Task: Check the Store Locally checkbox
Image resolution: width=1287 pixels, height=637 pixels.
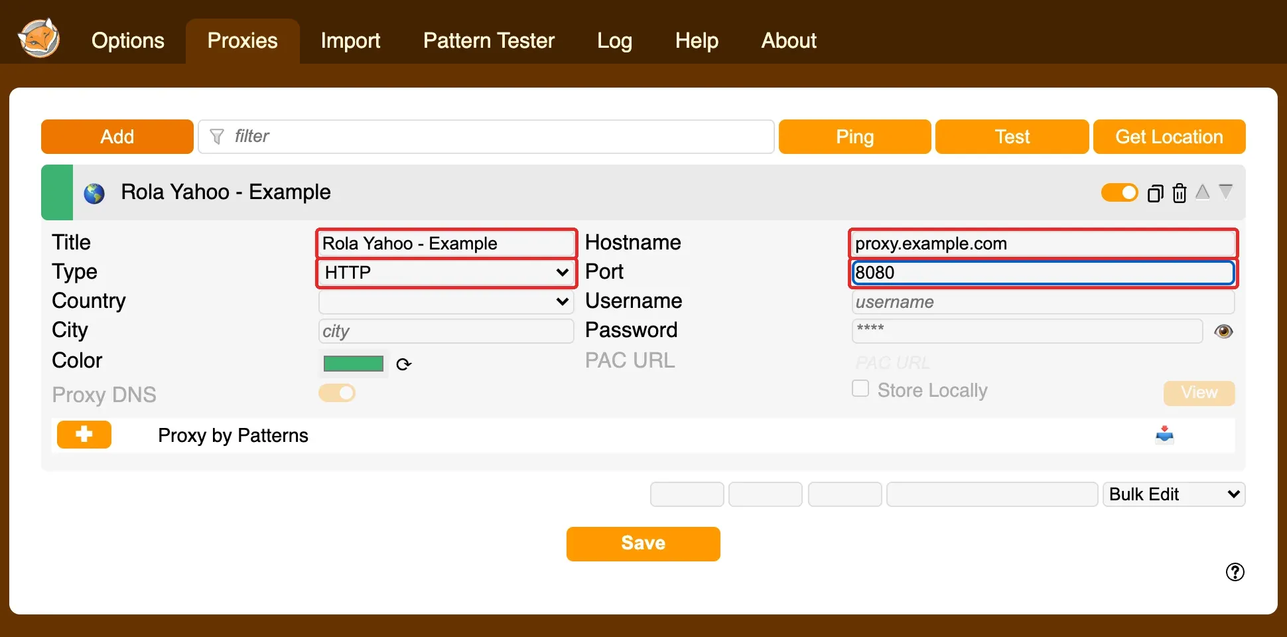Action: pos(860,388)
